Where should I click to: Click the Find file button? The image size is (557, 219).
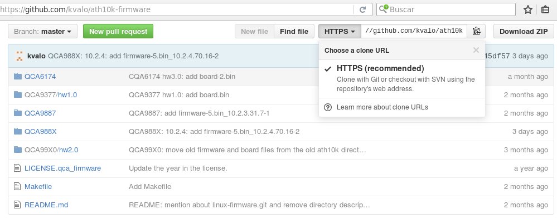[x=294, y=31]
